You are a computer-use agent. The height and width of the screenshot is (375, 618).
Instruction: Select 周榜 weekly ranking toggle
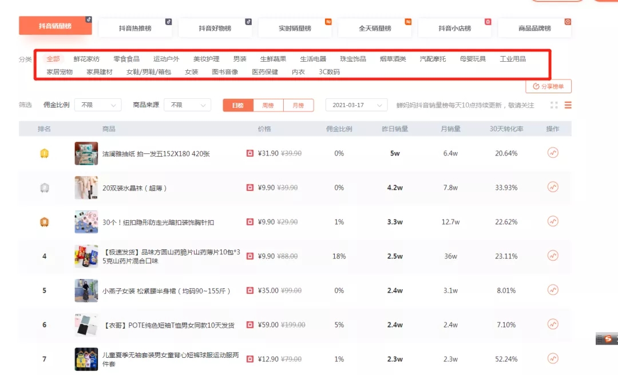268,105
